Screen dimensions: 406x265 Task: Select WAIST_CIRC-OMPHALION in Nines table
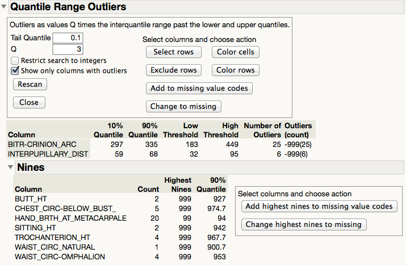click(55, 256)
